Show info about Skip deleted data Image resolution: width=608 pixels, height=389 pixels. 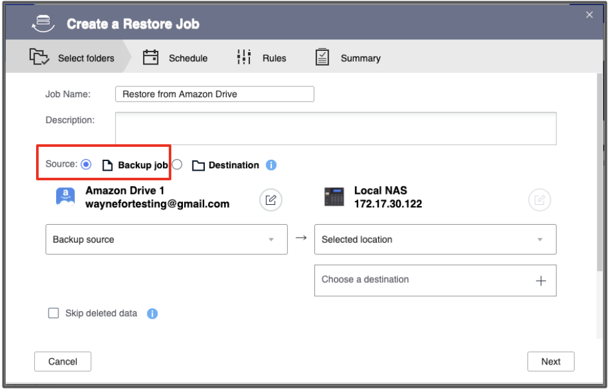tap(152, 314)
